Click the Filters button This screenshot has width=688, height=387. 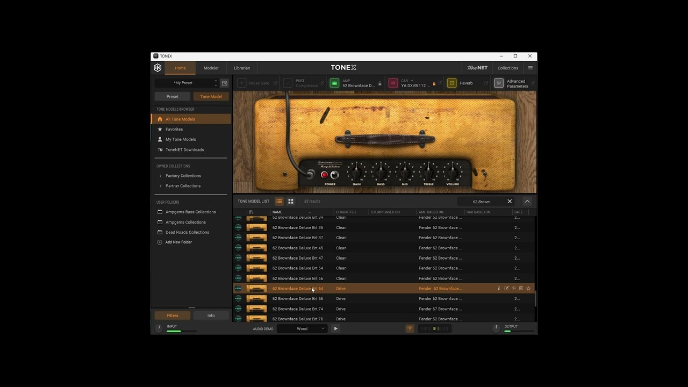173,316
